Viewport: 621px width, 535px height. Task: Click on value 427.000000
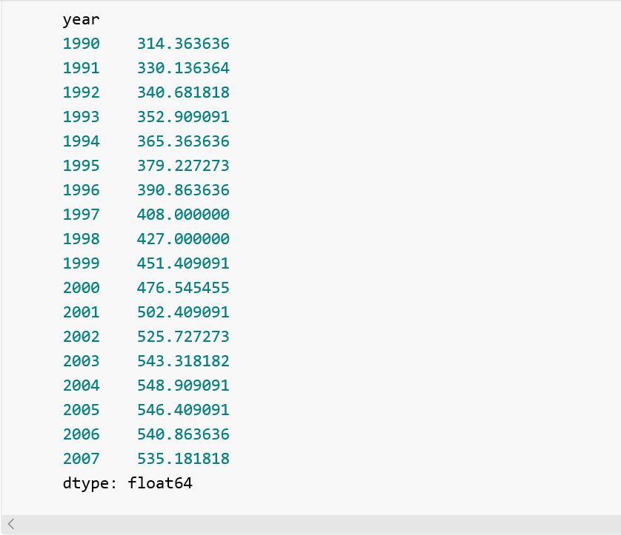(183, 239)
